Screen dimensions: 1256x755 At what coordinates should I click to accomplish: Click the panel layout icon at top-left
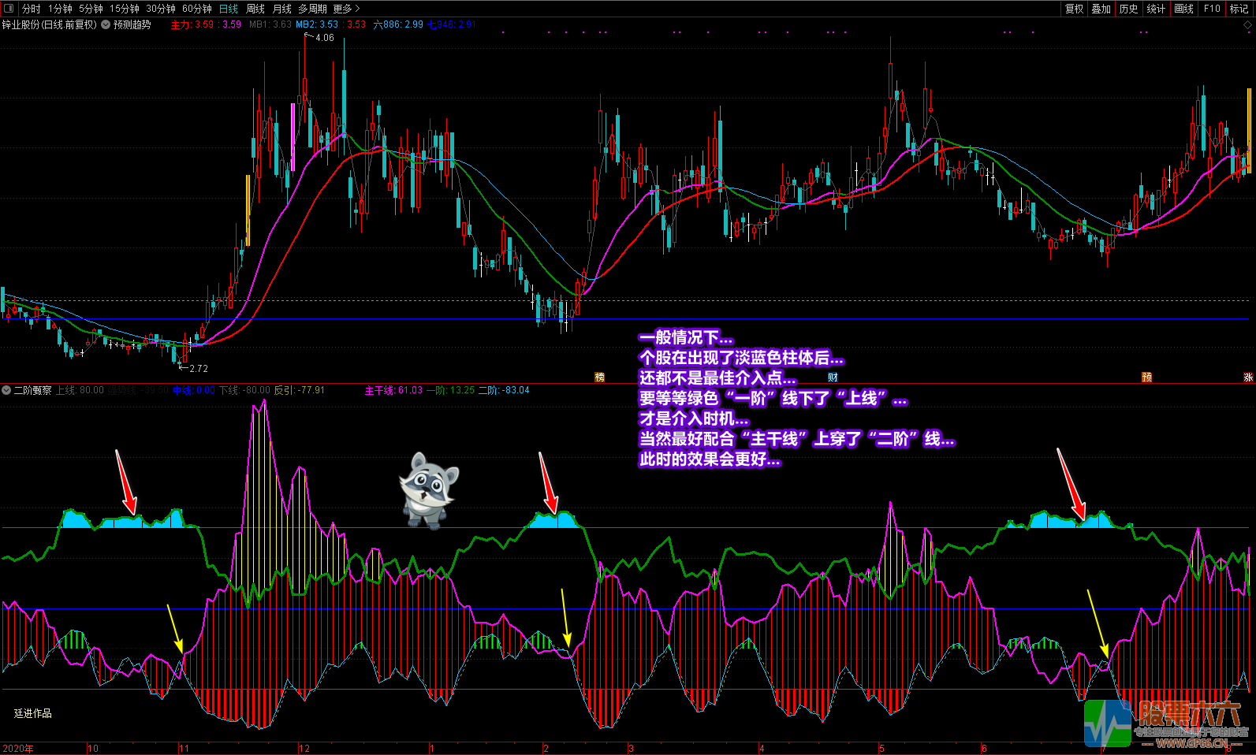9,9
